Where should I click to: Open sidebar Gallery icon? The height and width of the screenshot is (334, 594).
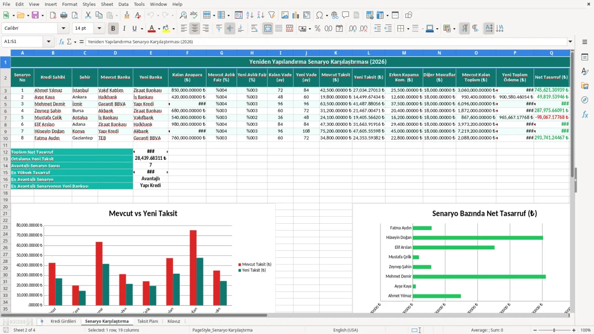585,86
